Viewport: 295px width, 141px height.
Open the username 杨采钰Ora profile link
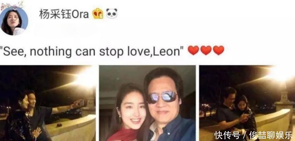pos(64,14)
